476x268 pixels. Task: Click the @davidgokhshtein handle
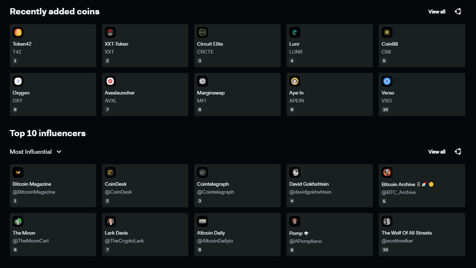[x=310, y=192]
